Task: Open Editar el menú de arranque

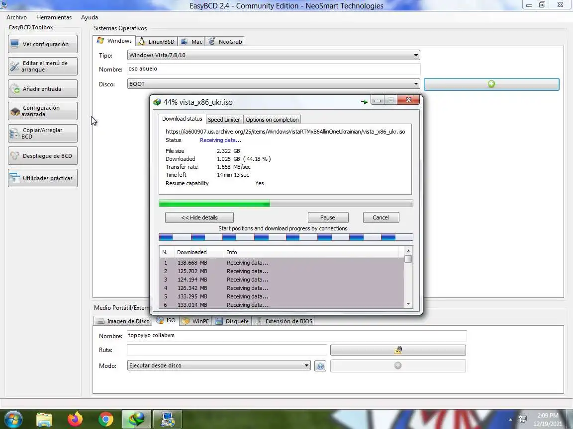Action: (43, 67)
